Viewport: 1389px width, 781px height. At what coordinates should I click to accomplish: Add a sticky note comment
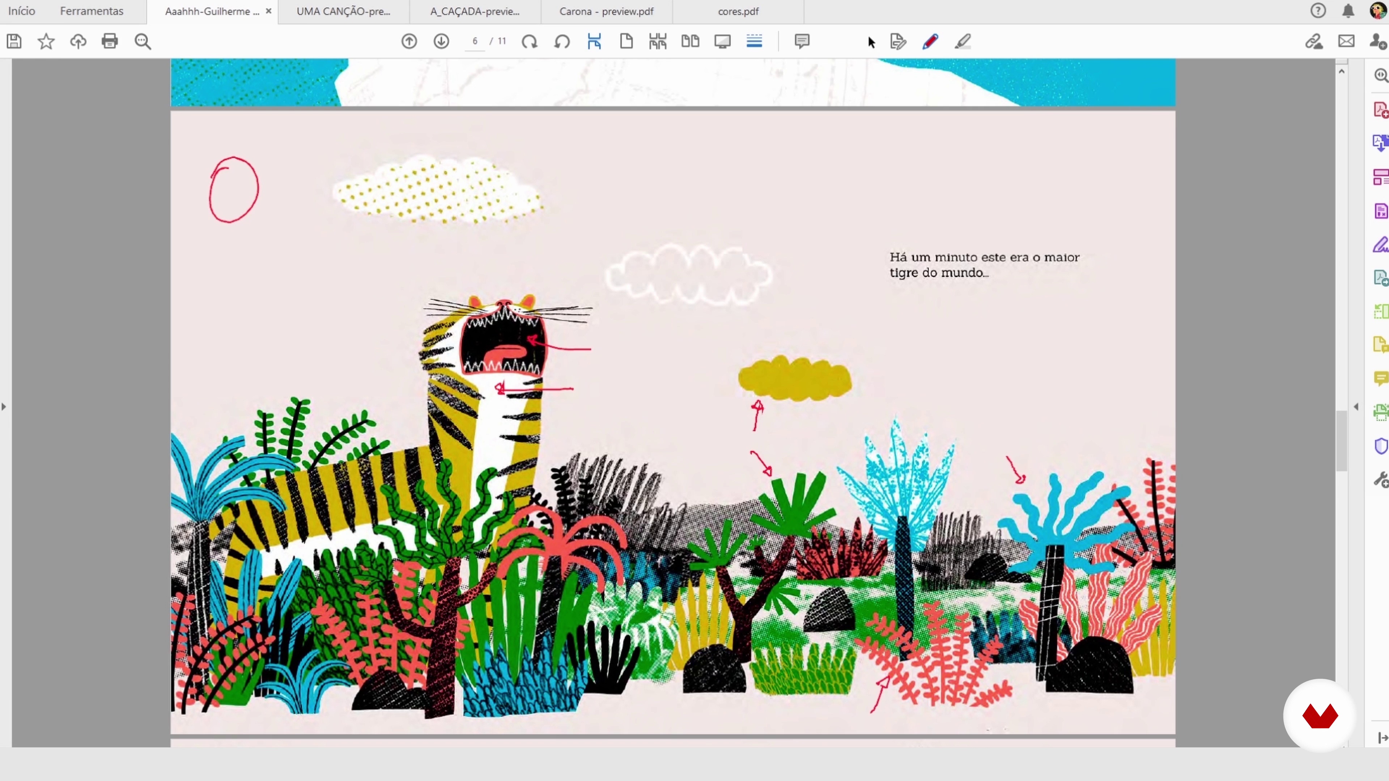(802, 41)
